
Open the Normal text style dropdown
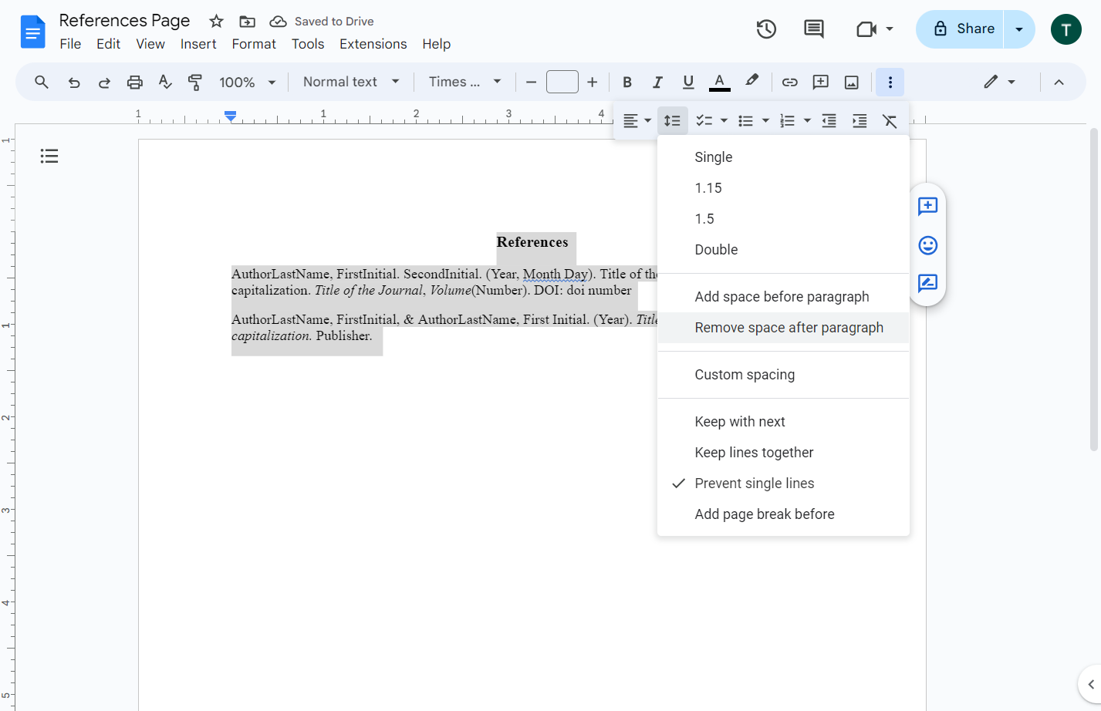coord(351,82)
